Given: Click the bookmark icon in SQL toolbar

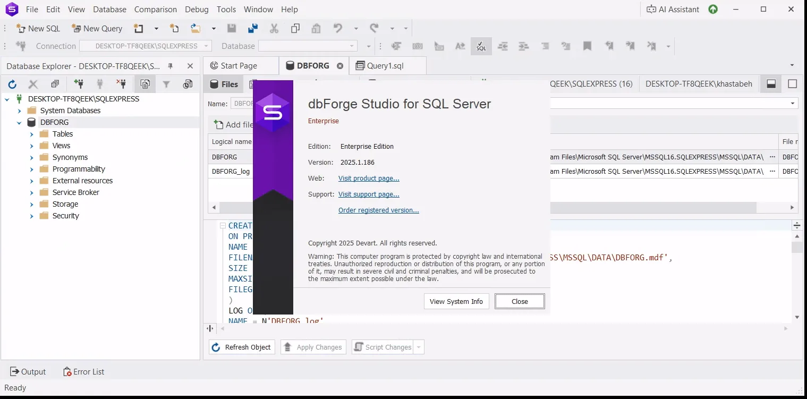Looking at the screenshot, I should (x=587, y=46).
